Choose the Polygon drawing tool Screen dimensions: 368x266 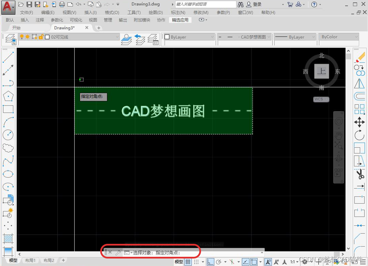tap(8, 96)
